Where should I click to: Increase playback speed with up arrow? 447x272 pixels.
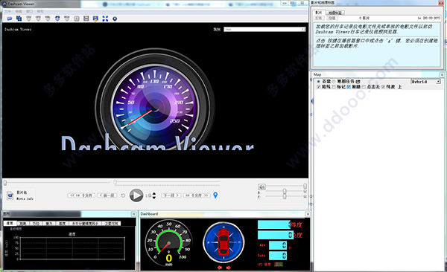click(154, 194)
